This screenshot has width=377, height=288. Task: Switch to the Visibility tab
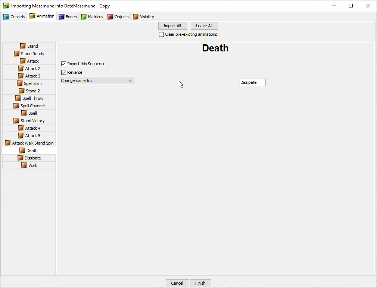[x=143, y=16]
